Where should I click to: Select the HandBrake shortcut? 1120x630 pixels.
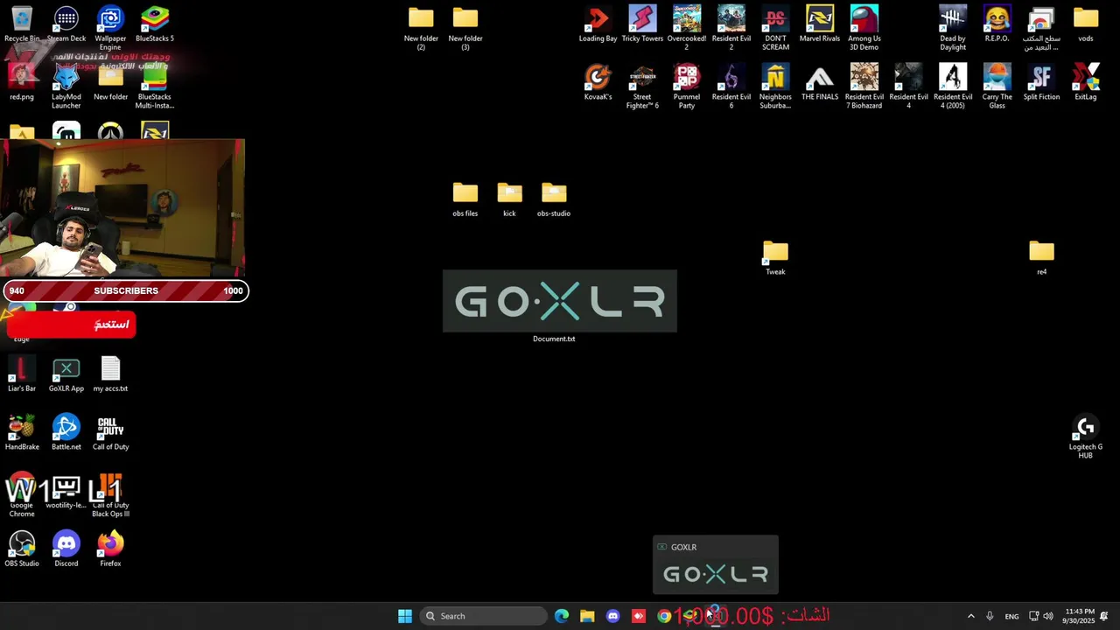point(22,433)
